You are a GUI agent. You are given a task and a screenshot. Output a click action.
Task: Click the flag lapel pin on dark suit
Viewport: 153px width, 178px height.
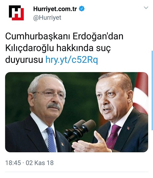coord(128,128)
